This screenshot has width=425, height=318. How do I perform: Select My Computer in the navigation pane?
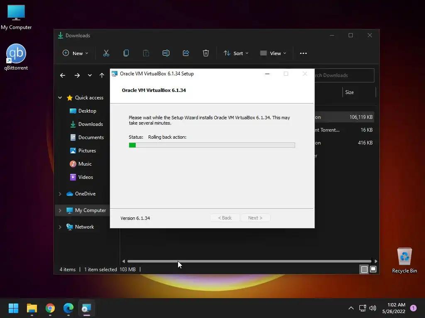[86, 210]
